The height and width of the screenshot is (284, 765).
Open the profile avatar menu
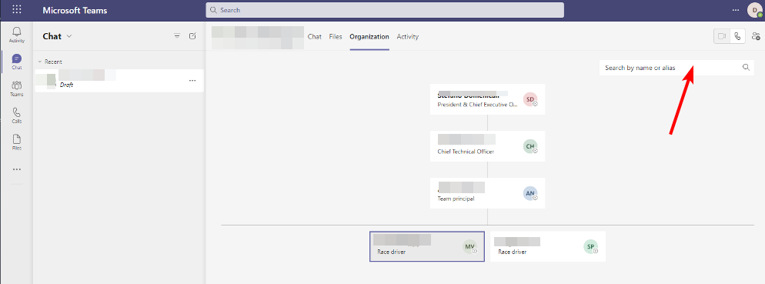(x=754, y=10)
